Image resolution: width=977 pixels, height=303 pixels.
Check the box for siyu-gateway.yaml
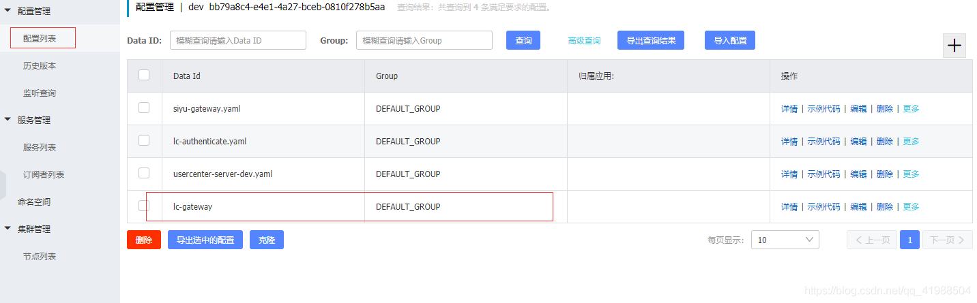coord(144,108)
